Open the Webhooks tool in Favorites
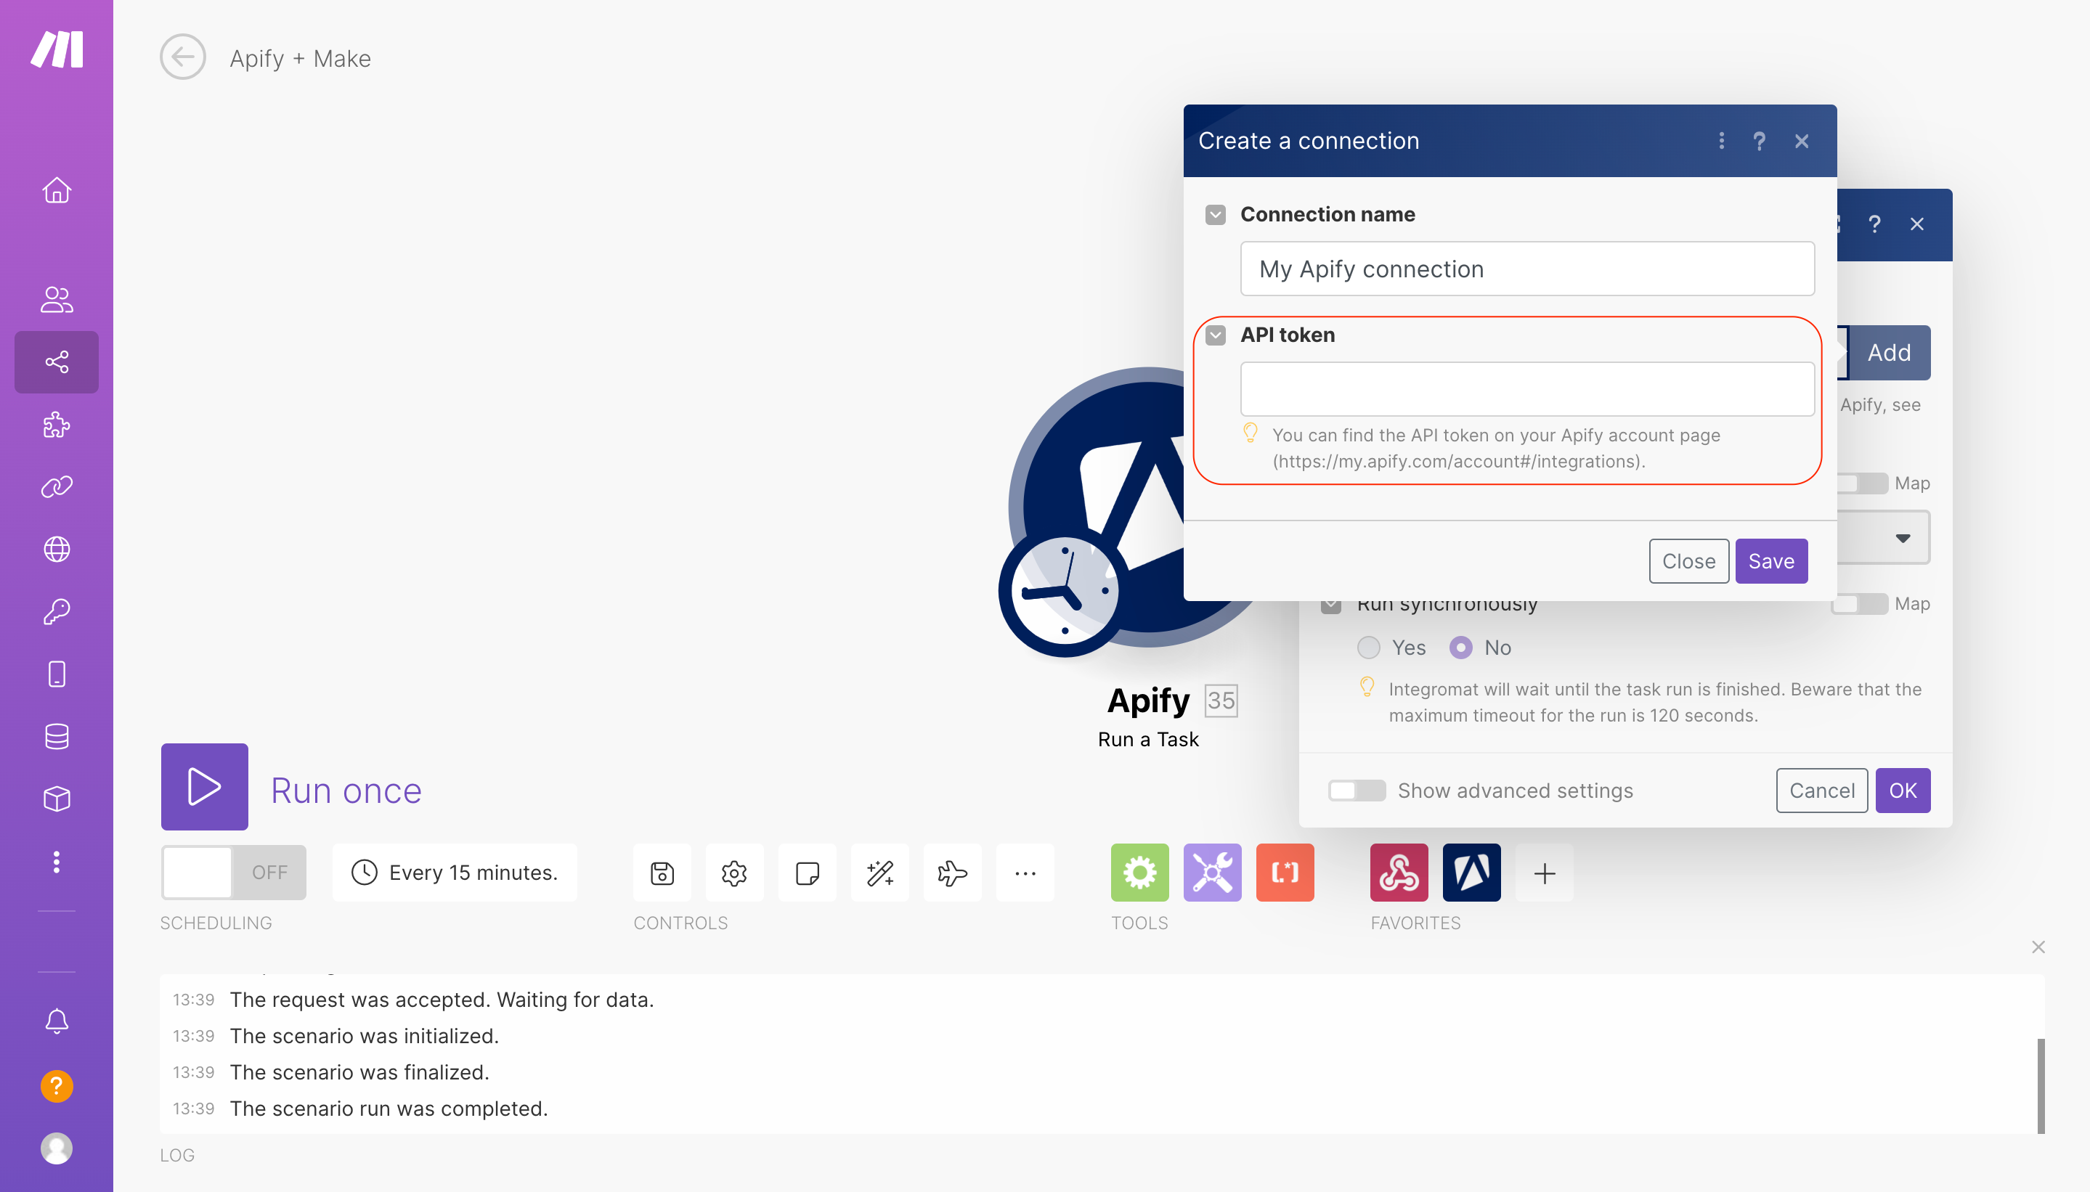The image size is (2090, 1192). click(1399, 873)
